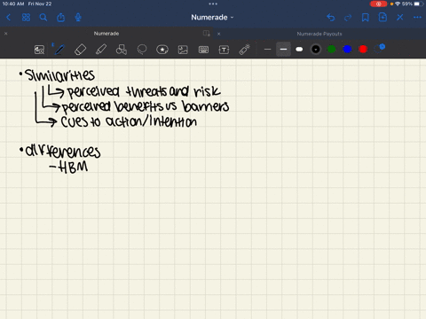Image resolution: width=426 pixels, height=319 pixels.
Task: Tap the 10:40 AM clock
Action: coord(13,4)
